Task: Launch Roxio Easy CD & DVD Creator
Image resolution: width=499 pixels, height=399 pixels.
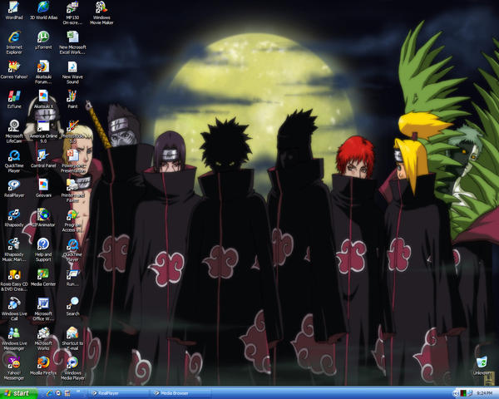Action: [x=14, y=279]
